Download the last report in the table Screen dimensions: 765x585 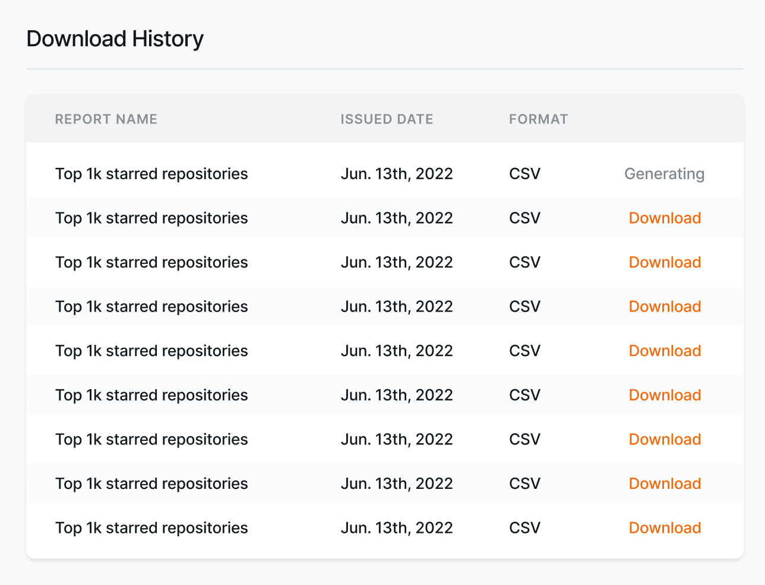pyautogui.click(x=665, y=527)
